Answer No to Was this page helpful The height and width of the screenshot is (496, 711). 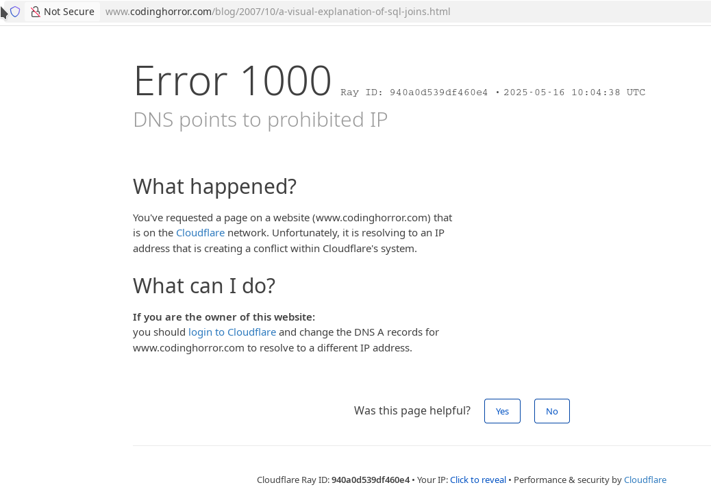point(551,411)
